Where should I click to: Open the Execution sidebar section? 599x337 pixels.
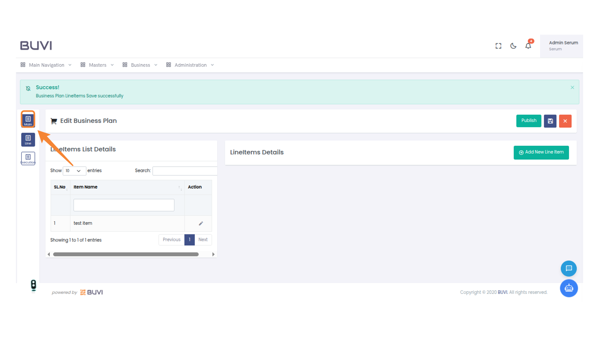pos(28,159)
